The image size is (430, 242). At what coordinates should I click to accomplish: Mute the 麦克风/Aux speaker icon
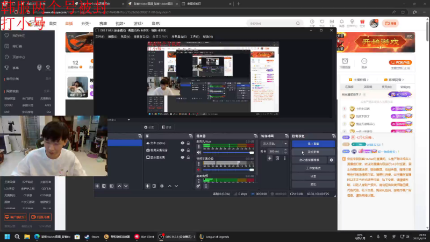[199, 153]
